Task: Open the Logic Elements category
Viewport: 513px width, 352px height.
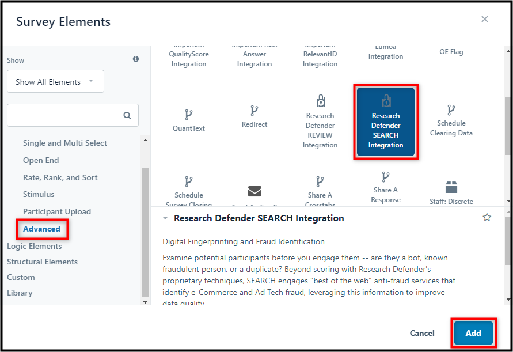Action: point(35,246)
